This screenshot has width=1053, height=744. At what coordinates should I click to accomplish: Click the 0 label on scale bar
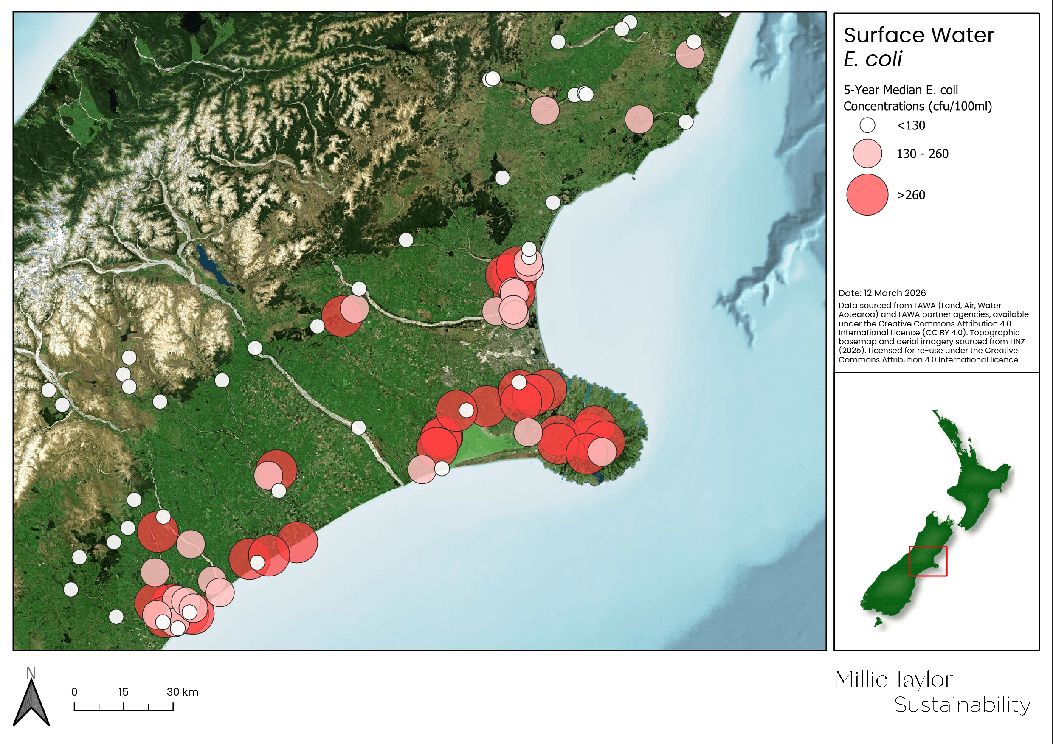point(74,692)
